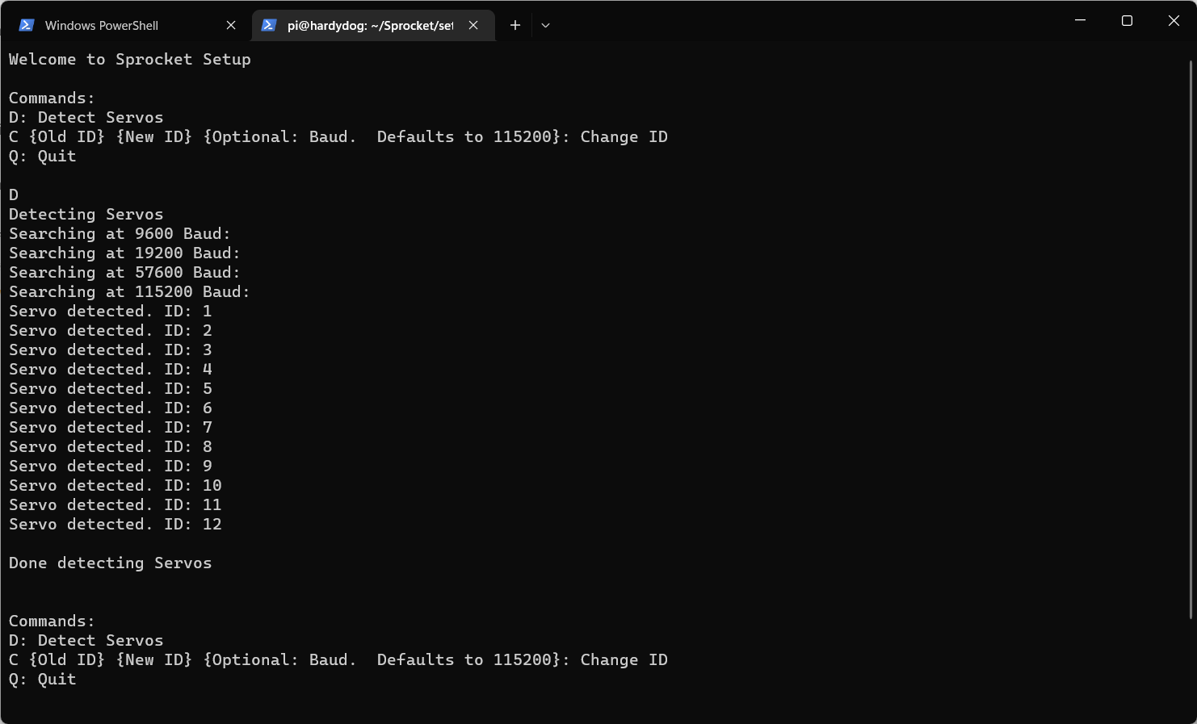
Task: Close the pi@hardydog tab
Action: pos(473,25)
